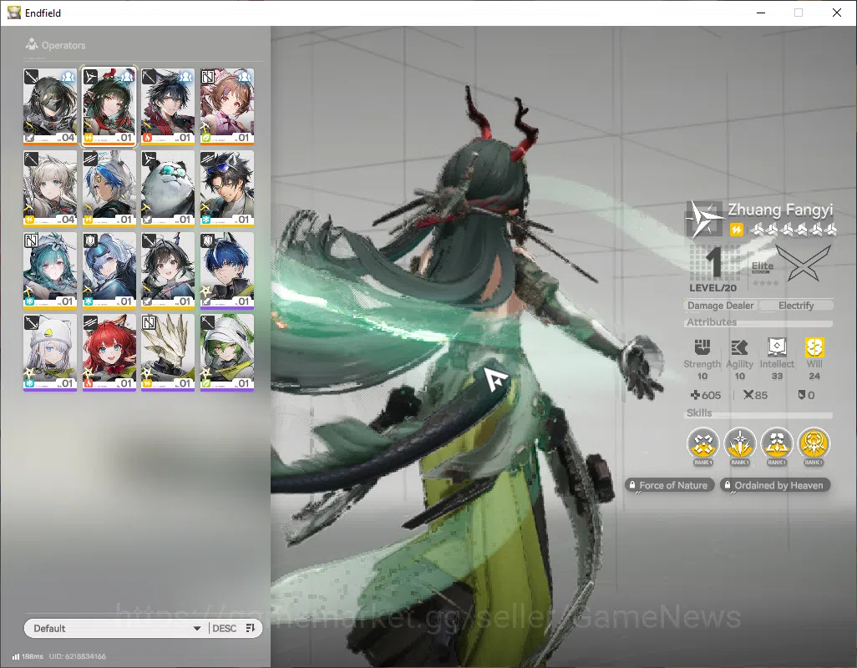Image resolution: width=857 pixels, height=668 pixels.
Task: Click the defense shield icon beside 0
Action: coord(802,394)
